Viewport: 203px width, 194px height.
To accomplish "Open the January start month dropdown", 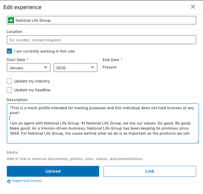I will click(29, 67).
